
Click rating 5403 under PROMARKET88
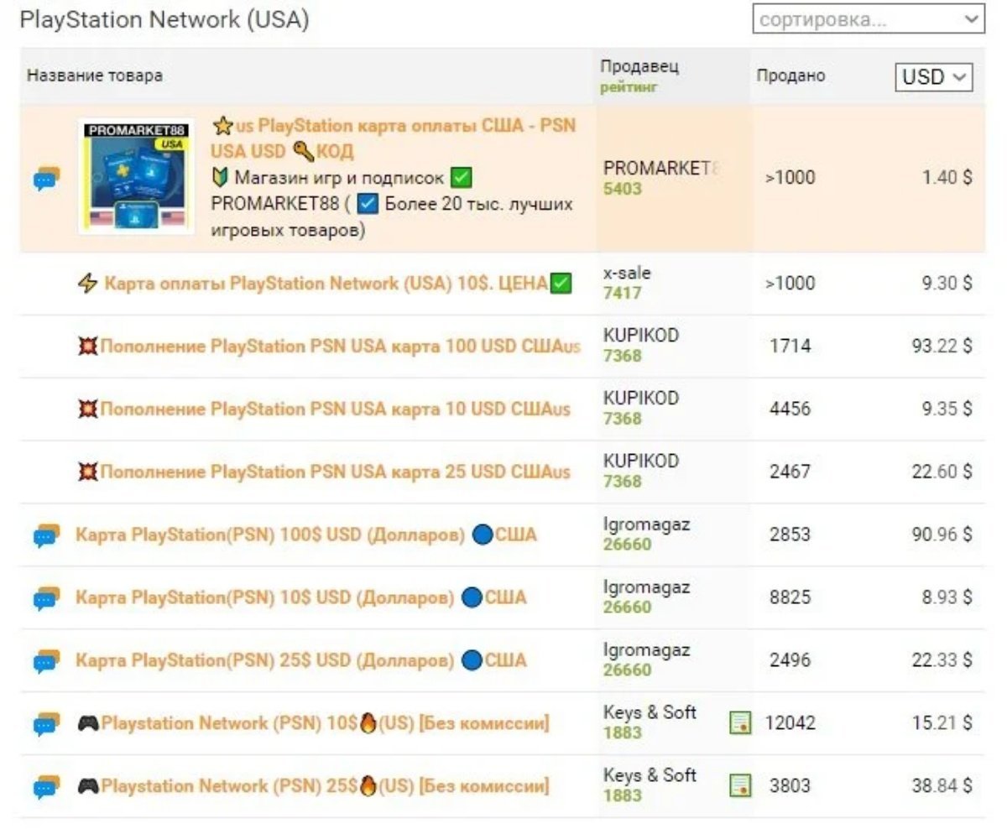[622, 189]
